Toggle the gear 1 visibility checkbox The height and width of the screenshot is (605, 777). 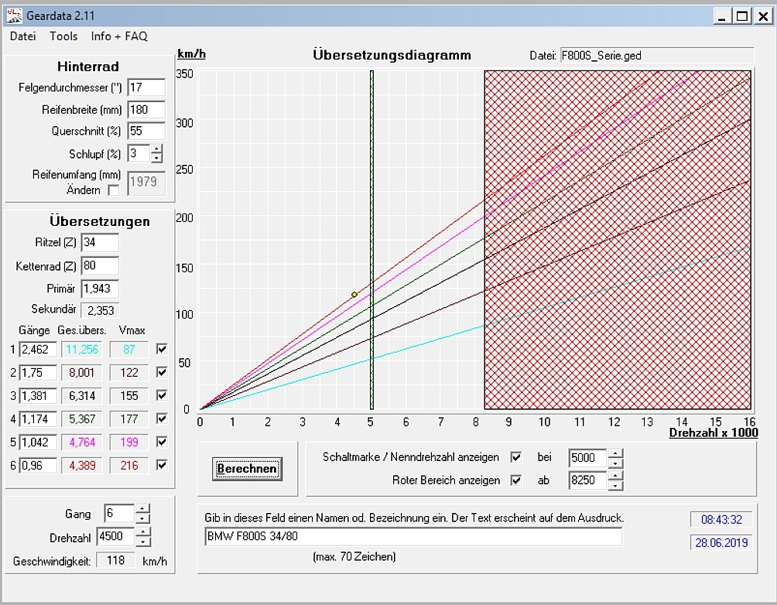click(162, 349)
